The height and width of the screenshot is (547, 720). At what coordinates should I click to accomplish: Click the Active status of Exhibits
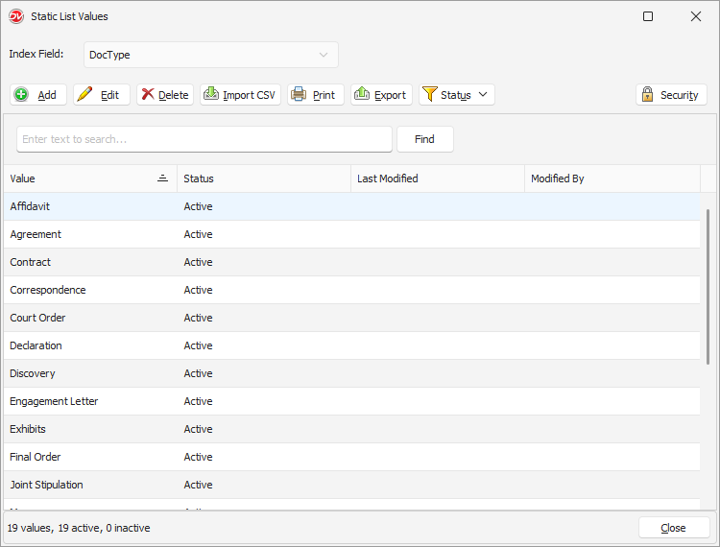[x=198, y=429]
